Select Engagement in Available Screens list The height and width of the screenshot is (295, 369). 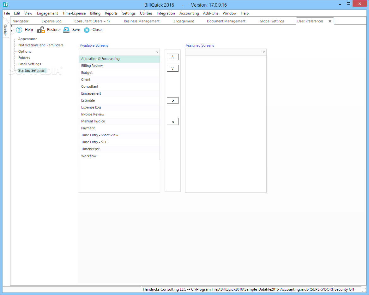click(119, 94)
